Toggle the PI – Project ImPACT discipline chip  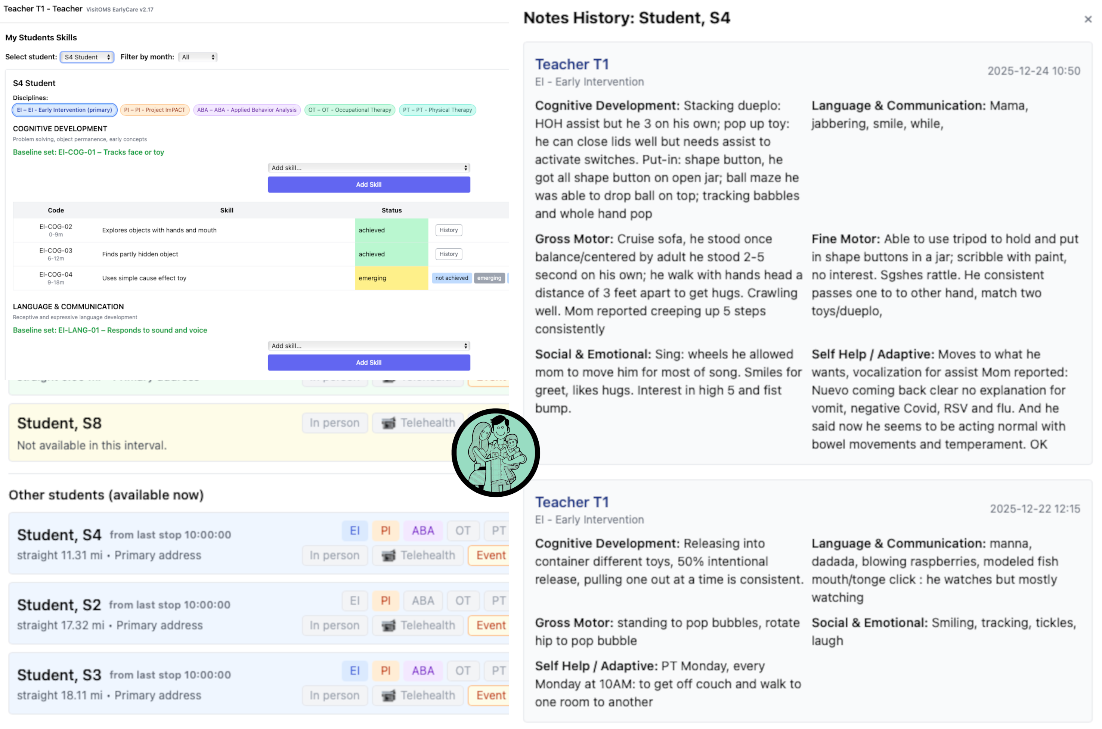click(154, 110)
